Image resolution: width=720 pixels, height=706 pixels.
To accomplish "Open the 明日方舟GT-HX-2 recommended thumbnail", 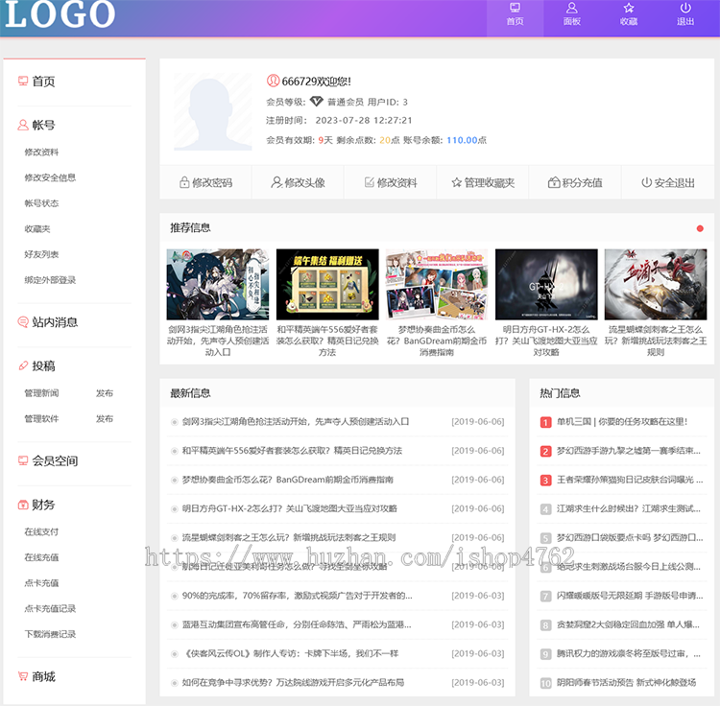I will pyautogui.click(x=546, y=285).
